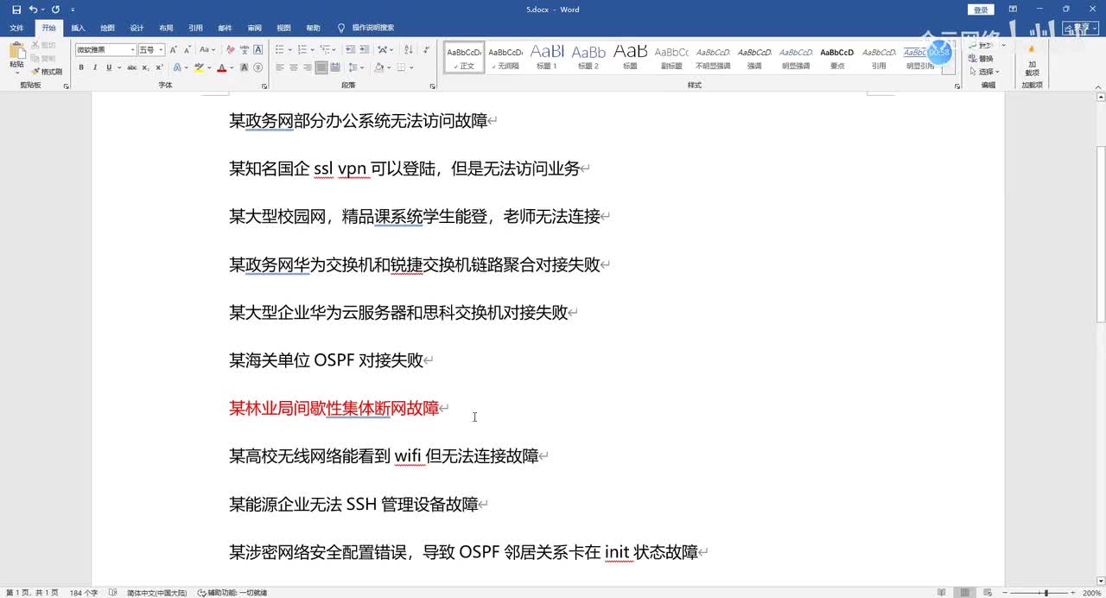Click the 184 个字 word count

coord(83,593)
